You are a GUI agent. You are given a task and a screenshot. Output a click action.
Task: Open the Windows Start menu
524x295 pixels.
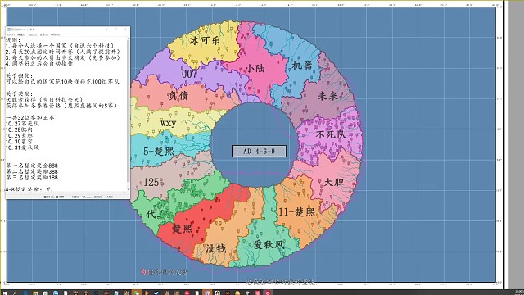pos(5,293)
